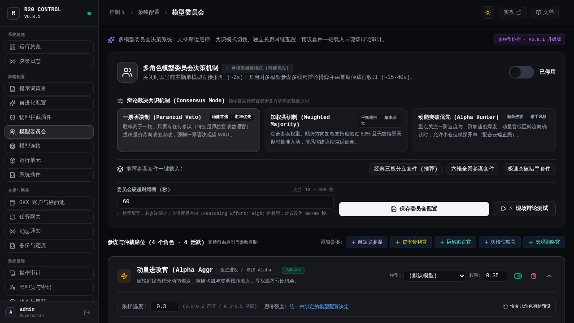Open 自进化配置 sidebar item
574x323 pixels.
point(49,103)
